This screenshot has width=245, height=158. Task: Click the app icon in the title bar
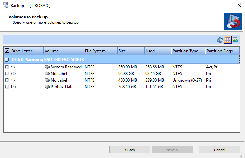click(x=6, y=5)
